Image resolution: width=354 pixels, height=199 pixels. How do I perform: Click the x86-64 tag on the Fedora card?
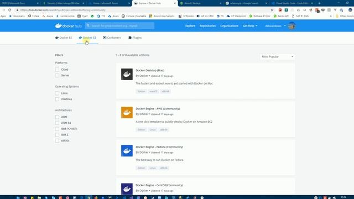(164, 168)
